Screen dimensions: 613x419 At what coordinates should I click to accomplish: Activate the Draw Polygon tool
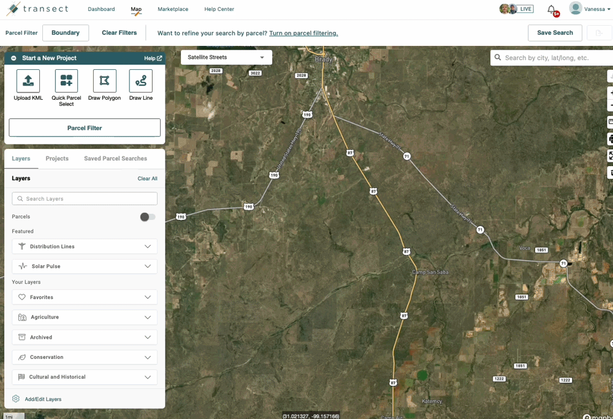pyautogui.click(x=104, y=81)
